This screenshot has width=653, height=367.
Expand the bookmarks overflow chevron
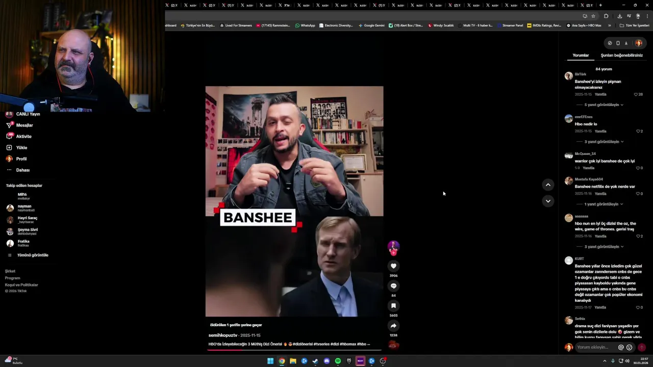click(x=610, y=25)
